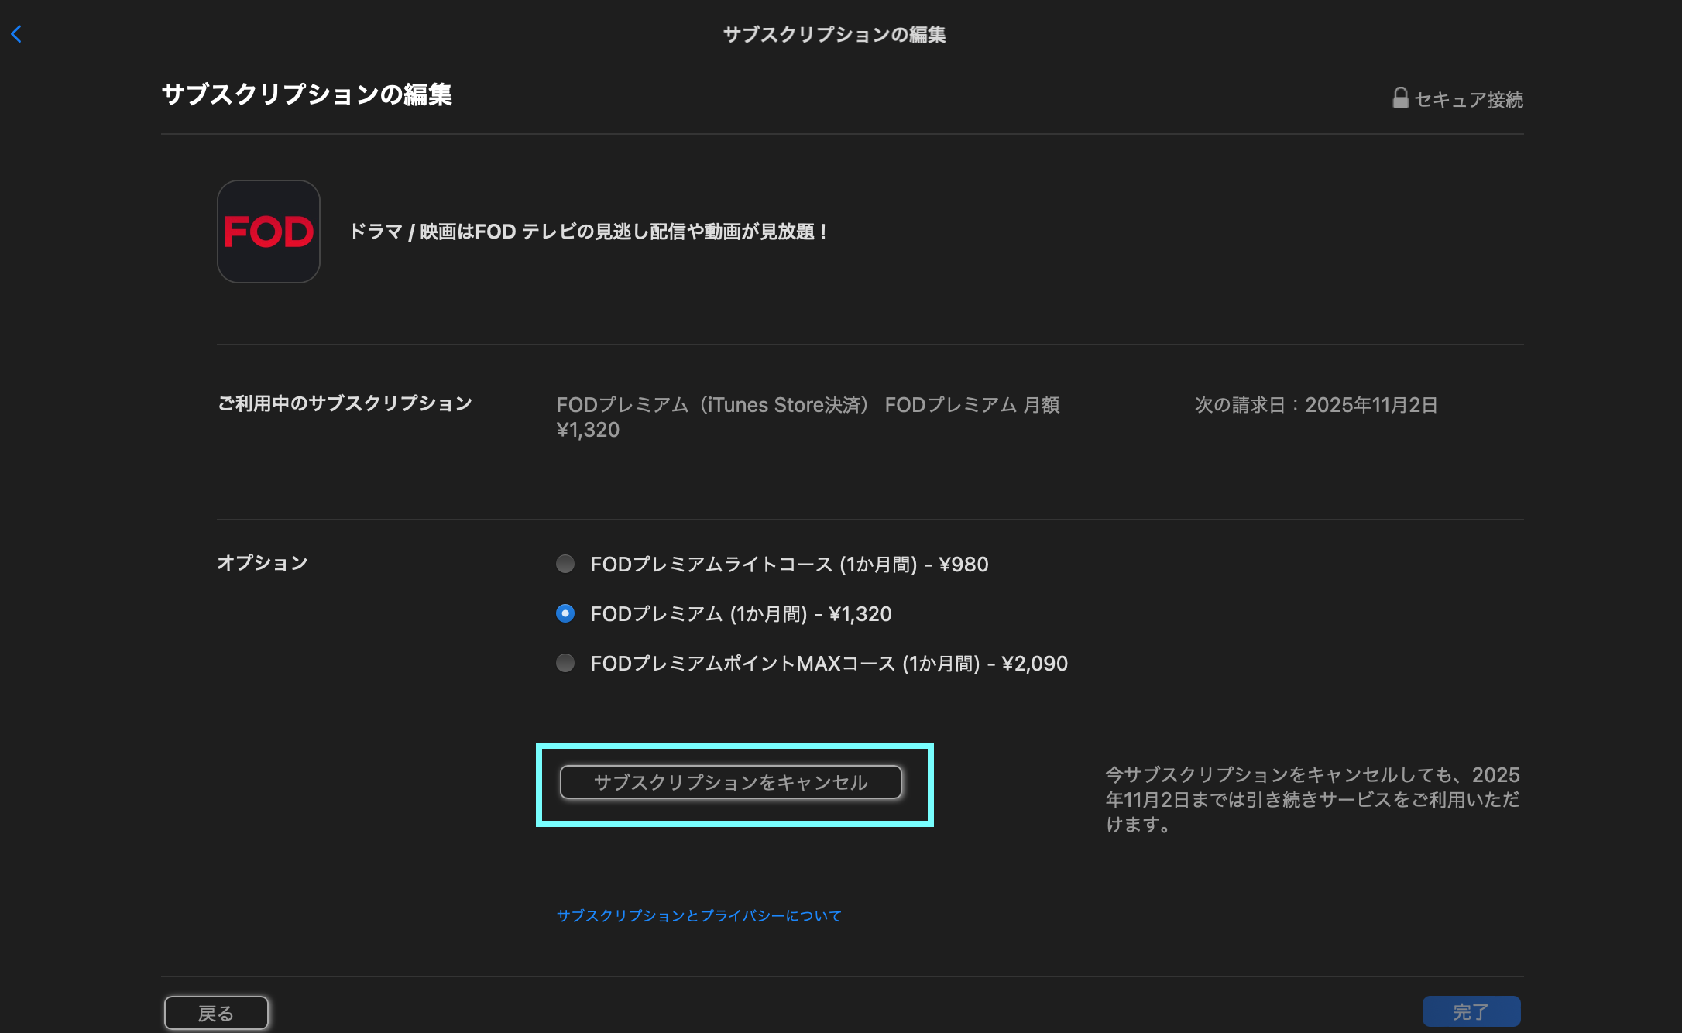Click the ドラマ / 映画はFOD description text
1682x1033 pixels.
(589, 232)
